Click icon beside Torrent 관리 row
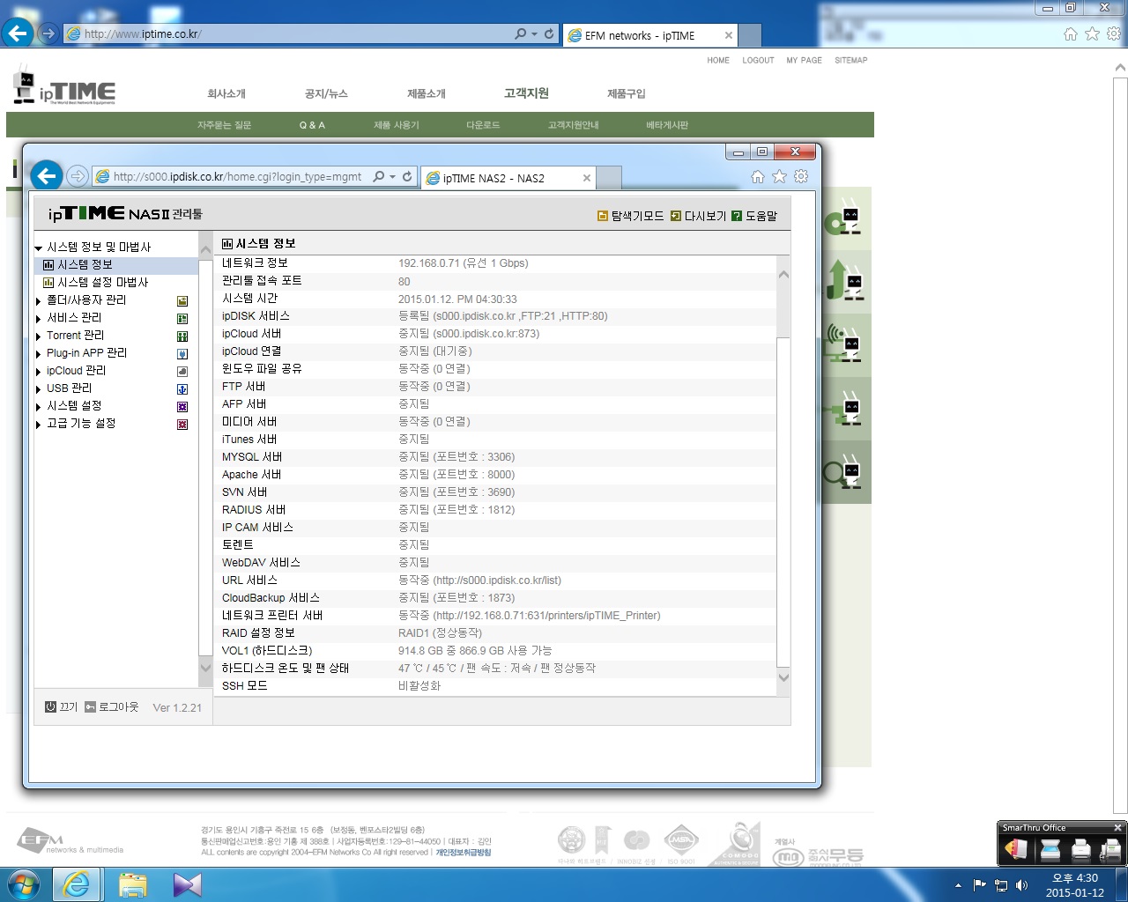Screen dimensions: 1128x902 click(182, 336)
